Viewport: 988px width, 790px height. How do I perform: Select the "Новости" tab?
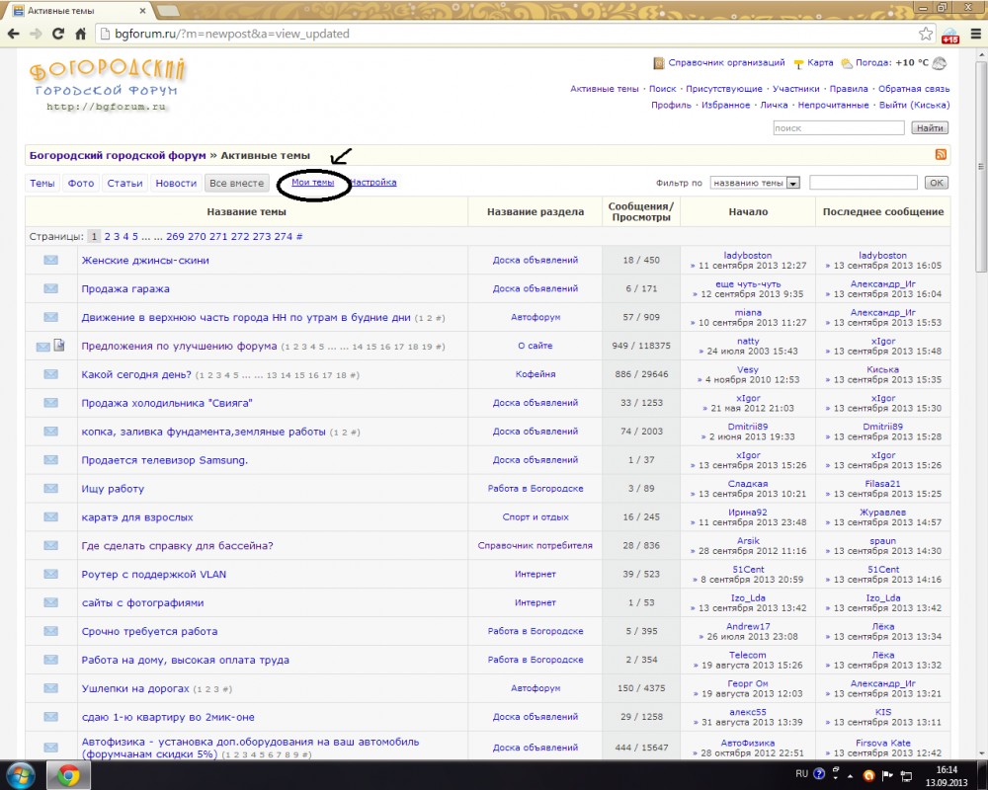point(176,184)
